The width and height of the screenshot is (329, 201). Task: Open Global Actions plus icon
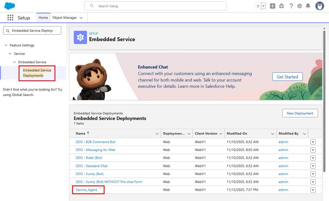coord(273,6)
